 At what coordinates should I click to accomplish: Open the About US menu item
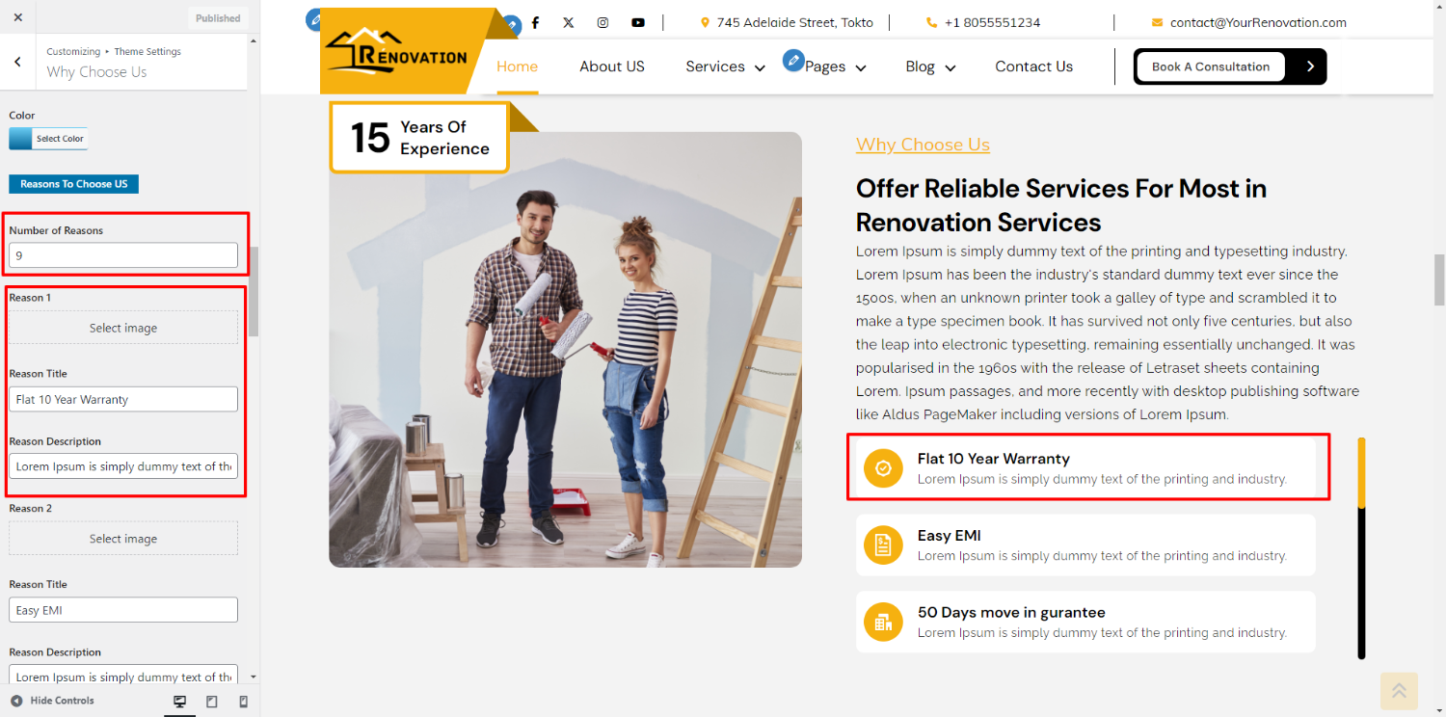pyautogui.click(x=612, y=66)
